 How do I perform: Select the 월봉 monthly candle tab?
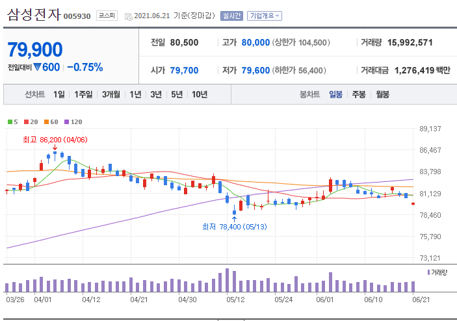(382, 94)
